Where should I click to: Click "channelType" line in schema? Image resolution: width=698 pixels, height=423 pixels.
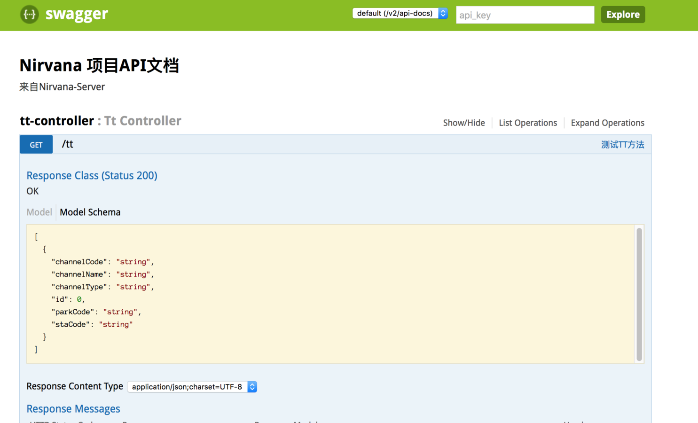(103, 287)
